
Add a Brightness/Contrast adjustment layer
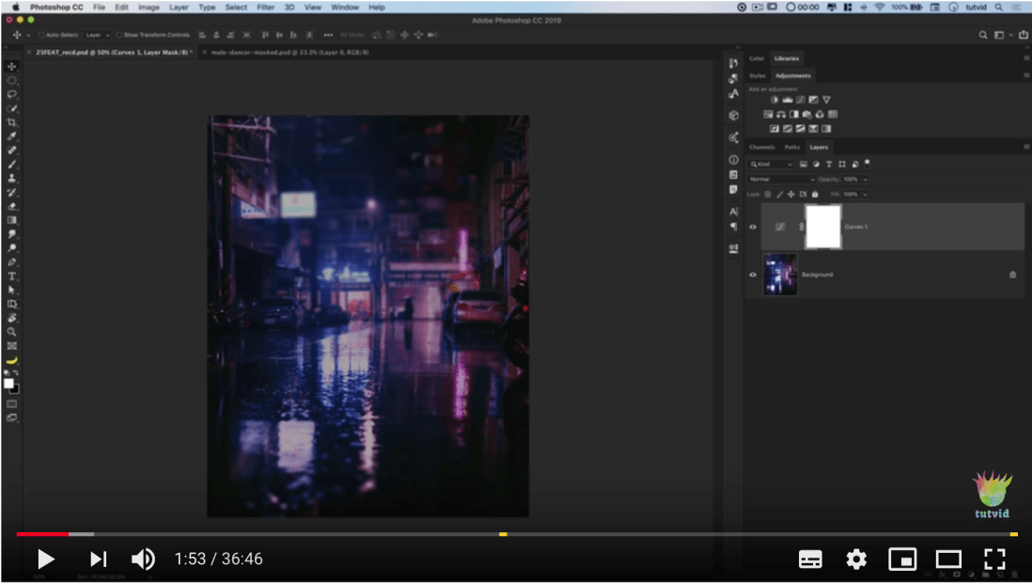pyautogui.click(x=774, y=99)
